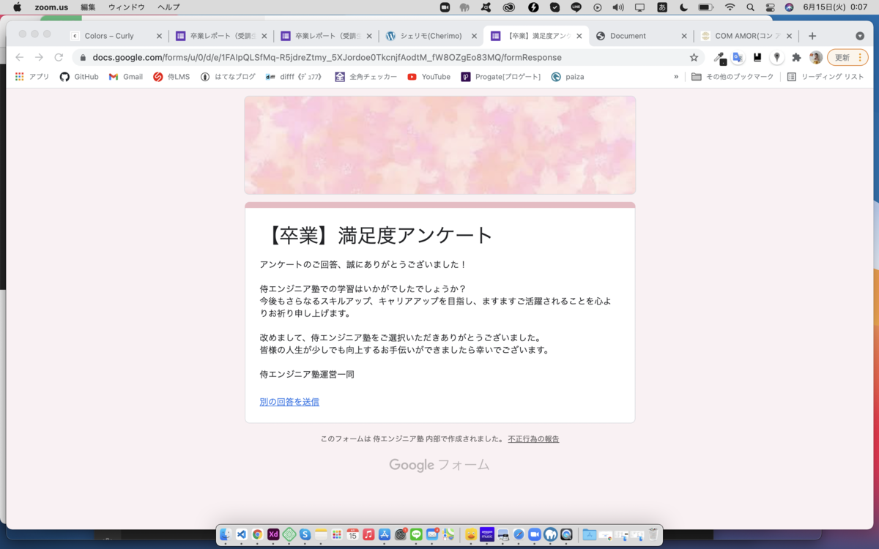Expand the bookmarks overflow chevron
Viewport: 879px width, 549px height.
[x=675, y=76]
